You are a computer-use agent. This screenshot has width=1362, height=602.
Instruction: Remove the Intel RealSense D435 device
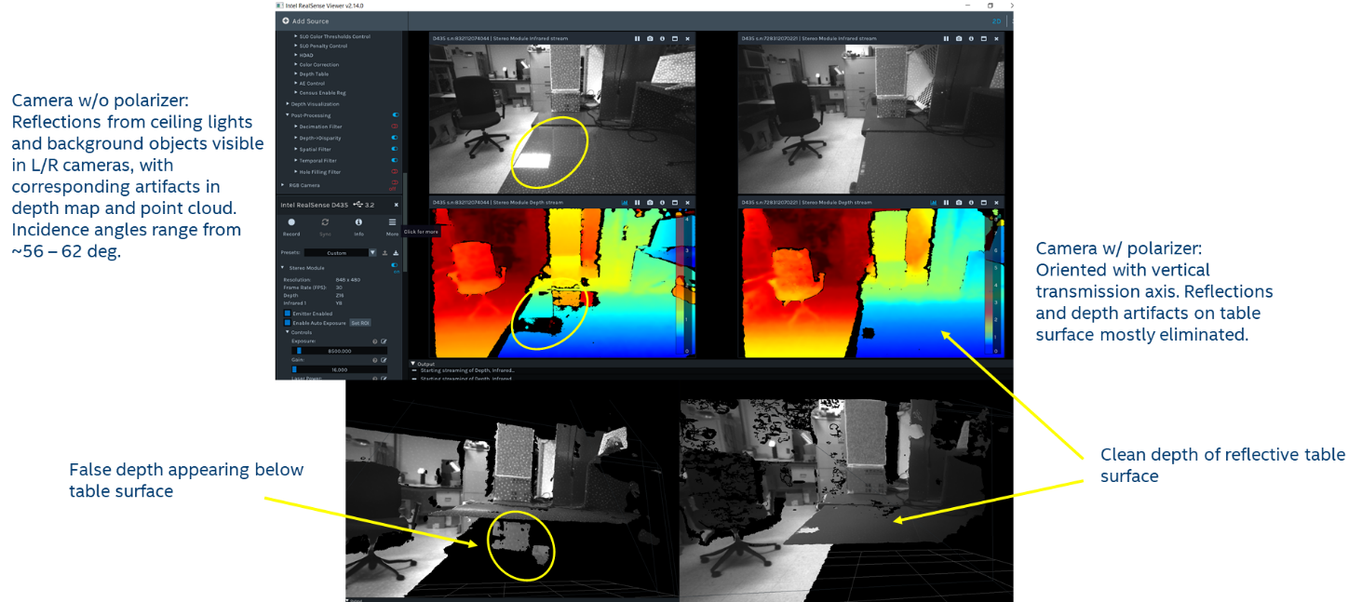click(396, 205)
